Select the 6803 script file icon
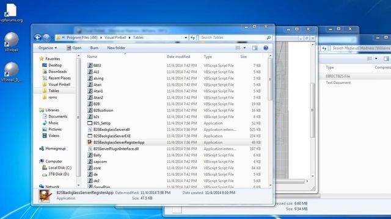The width and height of the screenshot is (391, 219). coord(90,65)
